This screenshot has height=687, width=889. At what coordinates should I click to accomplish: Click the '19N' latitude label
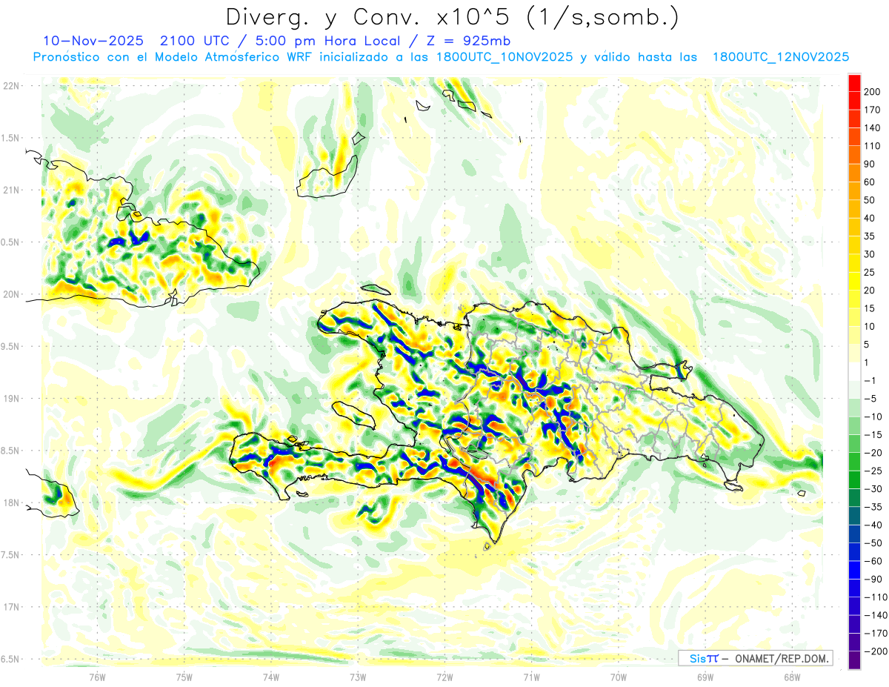[11, 399]
